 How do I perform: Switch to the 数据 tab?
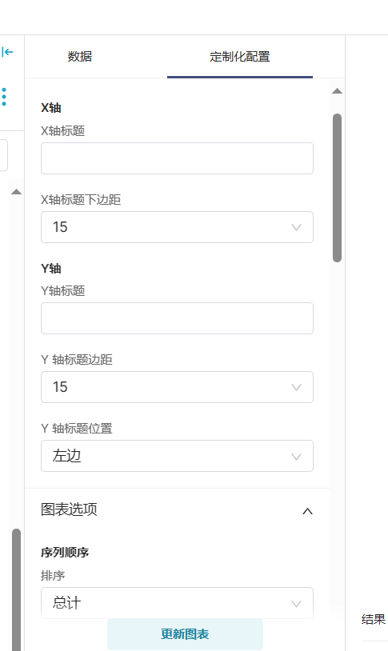point(80,57)
